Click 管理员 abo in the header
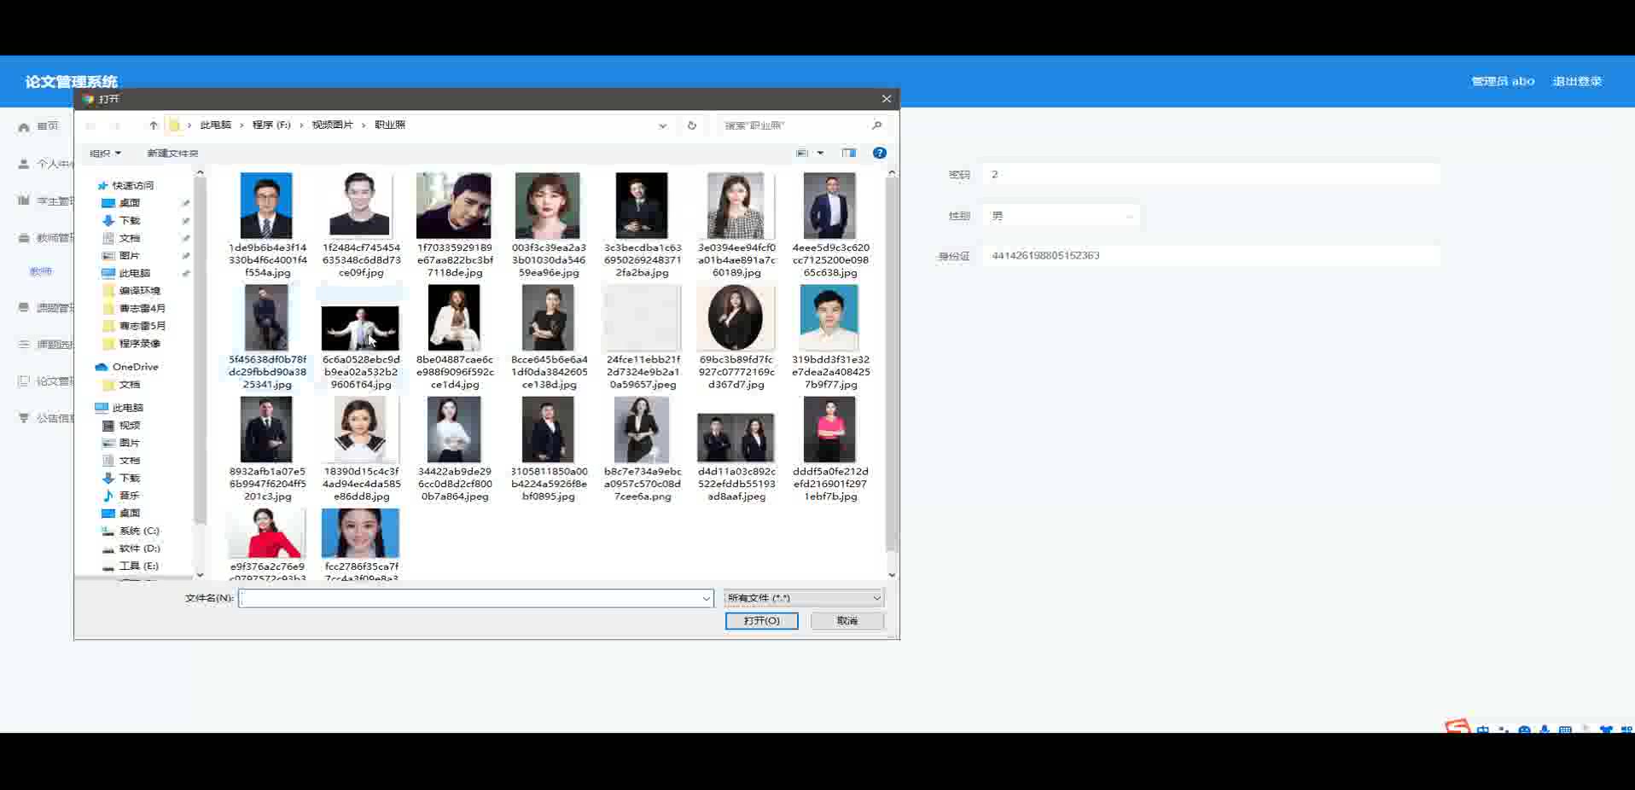 1503,81
